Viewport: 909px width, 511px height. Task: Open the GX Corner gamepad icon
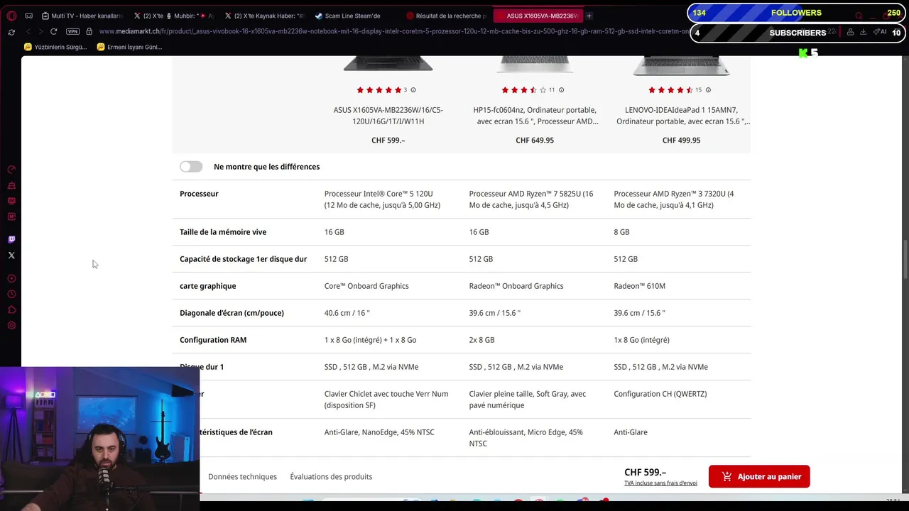pyautogui.click(x=28, y=16)
